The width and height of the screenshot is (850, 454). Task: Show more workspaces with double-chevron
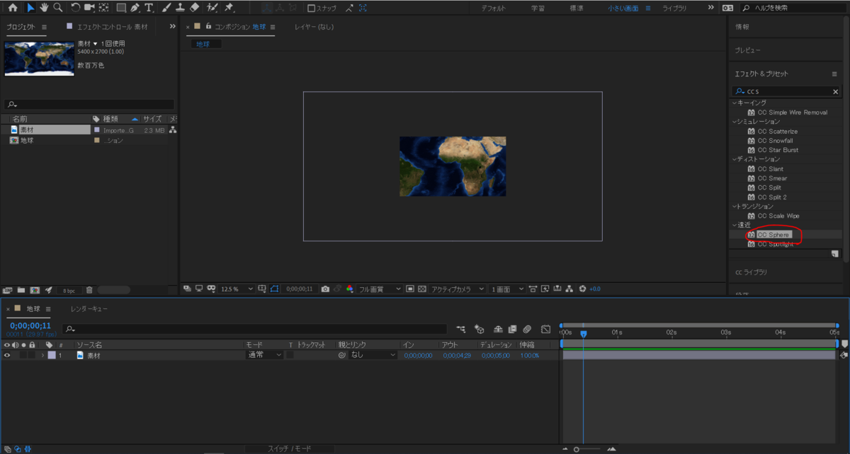pos(710,8)
